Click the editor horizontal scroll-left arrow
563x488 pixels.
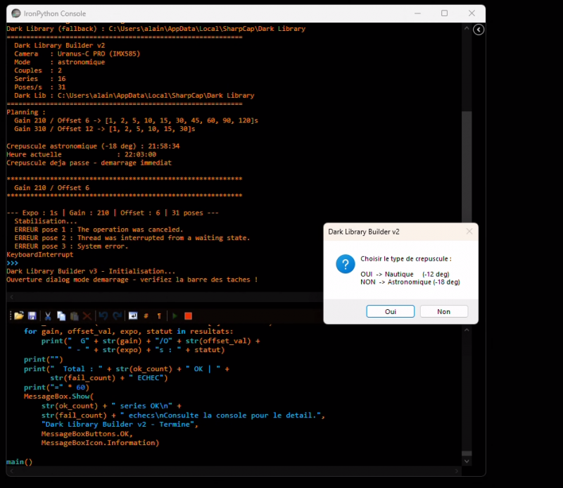pos(11,471)
